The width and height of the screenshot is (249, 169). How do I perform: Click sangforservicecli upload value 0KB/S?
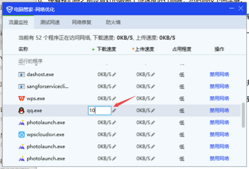tap(143, 86)
